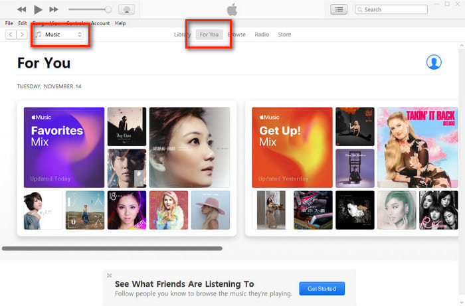Open the green-haired woman album cover
465x306 pixels.
397,210
